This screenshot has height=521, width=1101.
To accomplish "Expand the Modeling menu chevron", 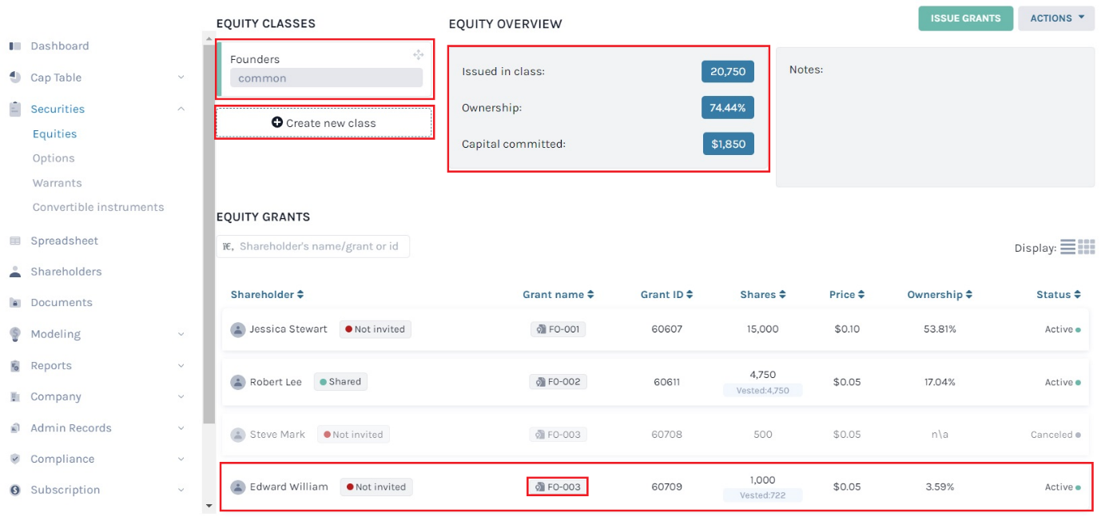I will [x=181, y=334].
